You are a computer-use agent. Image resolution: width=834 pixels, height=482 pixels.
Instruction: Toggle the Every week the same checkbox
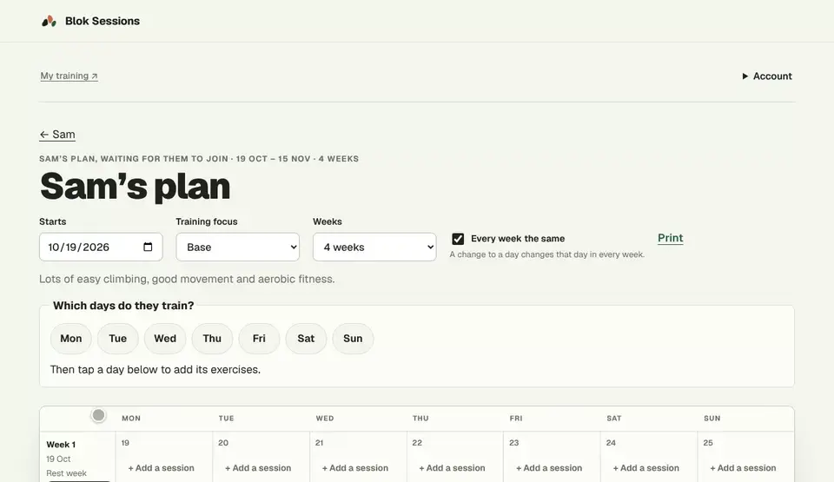point(458,239)
